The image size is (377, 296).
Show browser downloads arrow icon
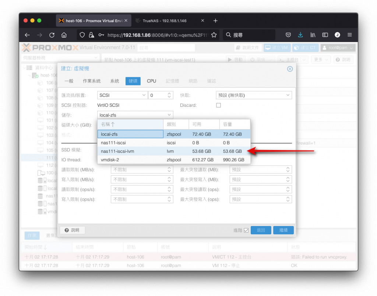pos(300,35)
